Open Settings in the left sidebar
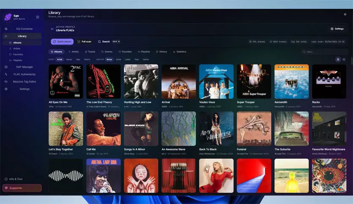 point(22,89)
